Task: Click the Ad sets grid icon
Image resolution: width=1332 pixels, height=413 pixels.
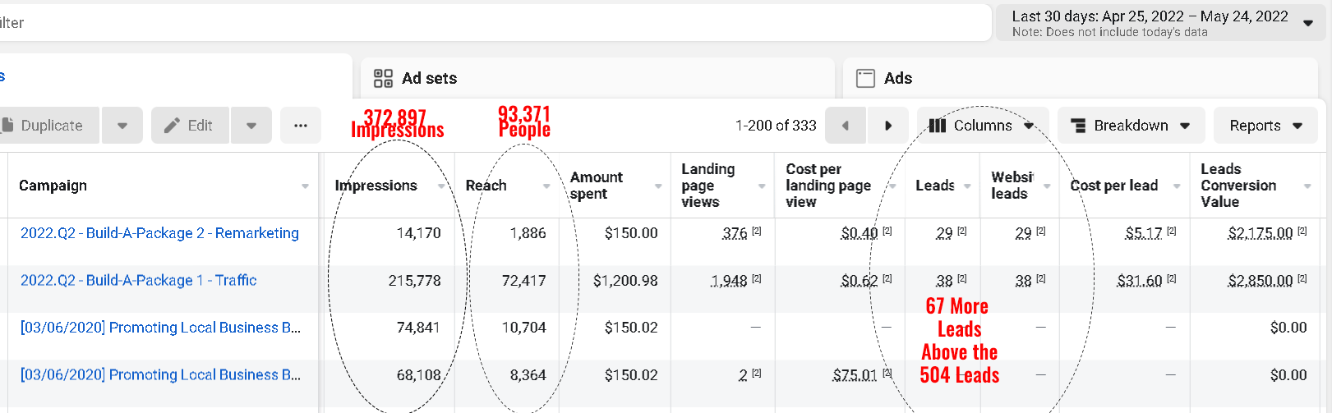Action: coord(383,78)
